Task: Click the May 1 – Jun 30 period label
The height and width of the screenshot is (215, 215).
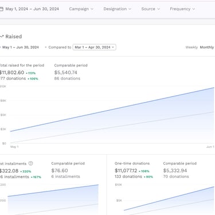Action: pyautogui.click(x=21, y=47)
